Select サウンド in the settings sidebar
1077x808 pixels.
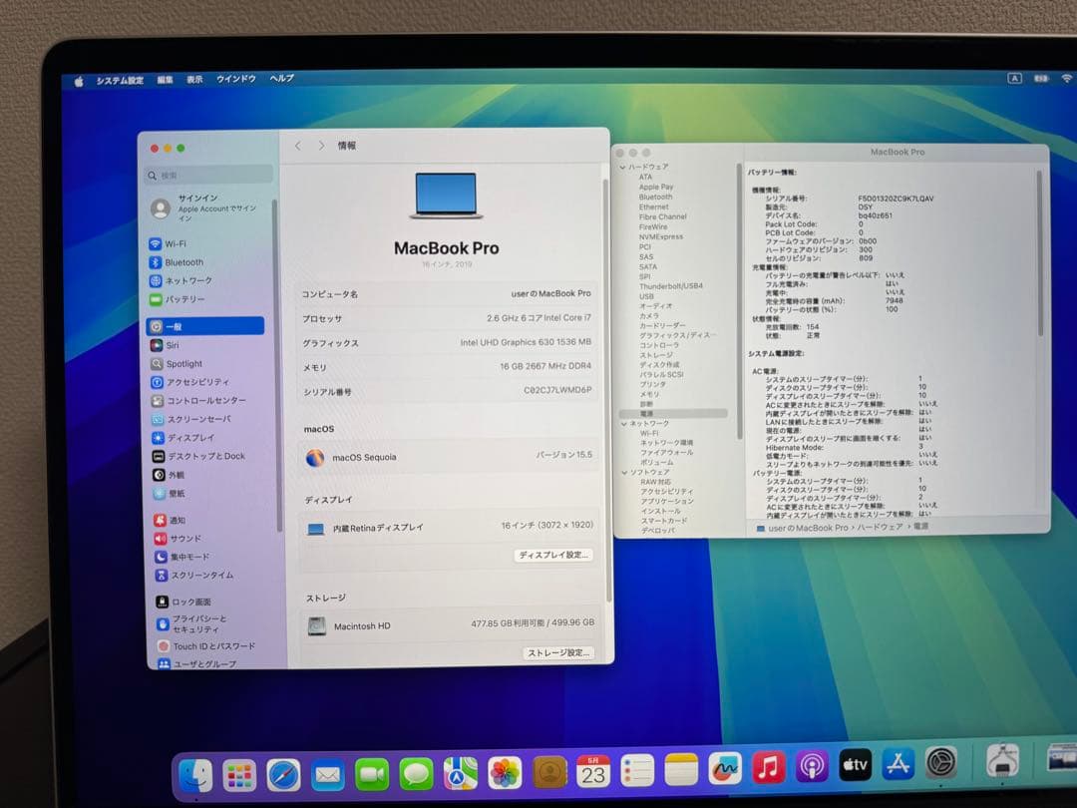click(x=178, y=539)
